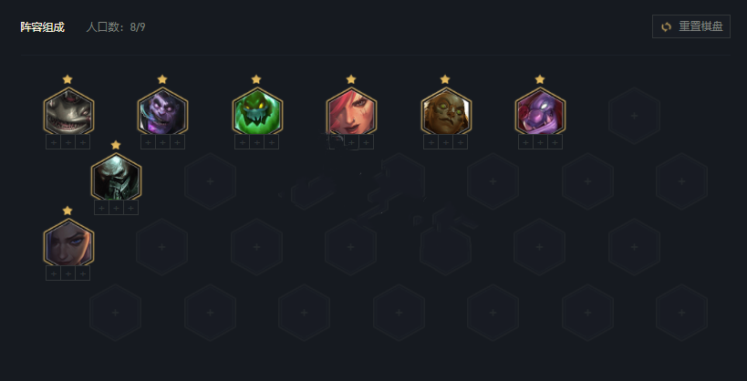Select the purple-haired woman champion in third row
747x381 pixels.
(68, 242)
